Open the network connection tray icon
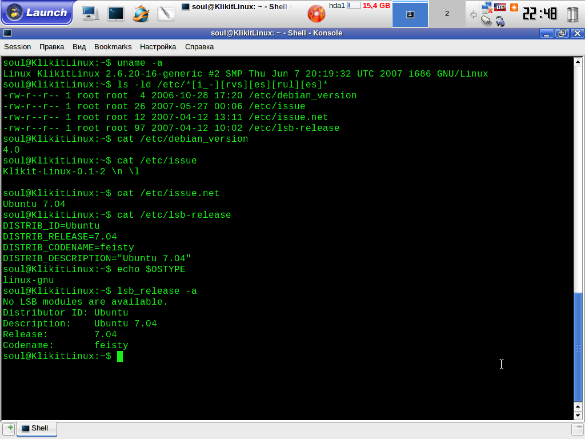This screenshot has height=439, width=585. point(487,7)
